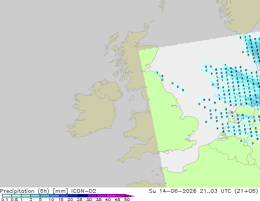Screen dimensions: 260x201
Task: Pick the 15–20 mm royal blue legend swatch
Action: point(64,196)
